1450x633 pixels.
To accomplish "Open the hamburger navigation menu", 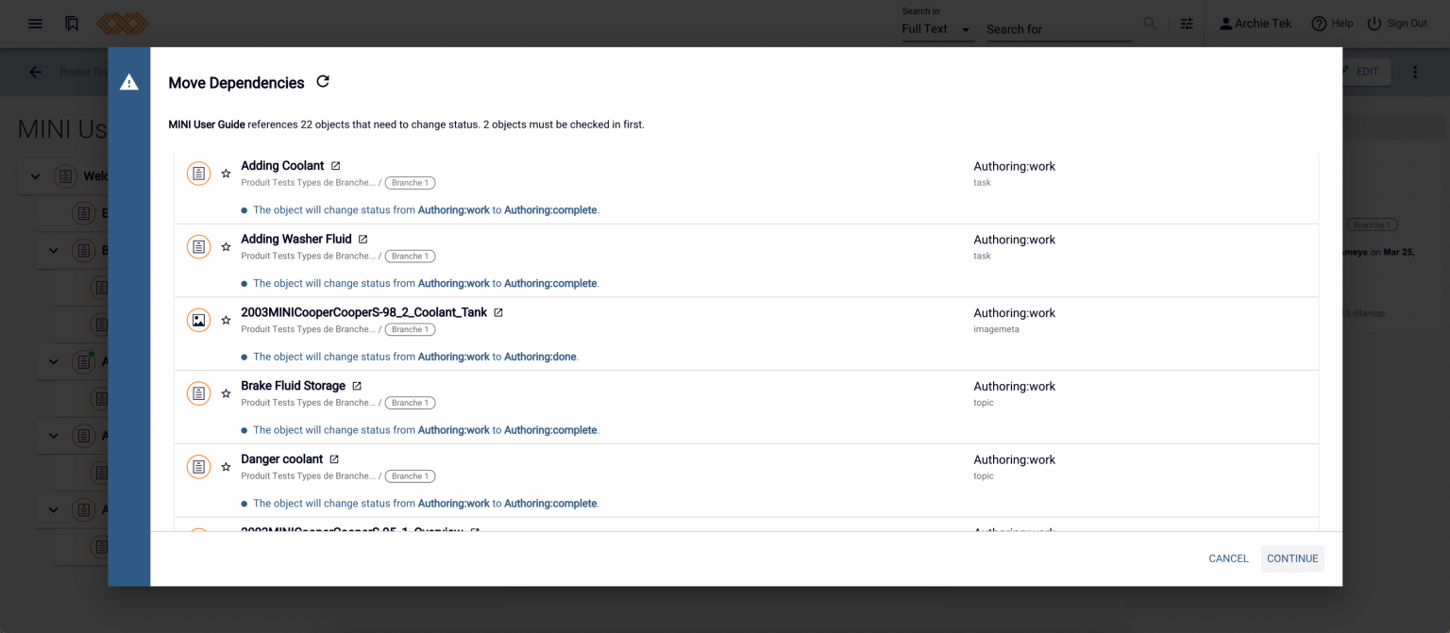I will [x=35, y=24].
